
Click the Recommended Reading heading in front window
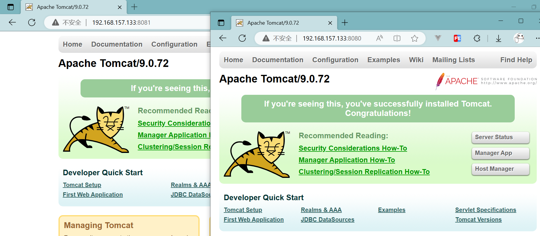pos(343,136)
